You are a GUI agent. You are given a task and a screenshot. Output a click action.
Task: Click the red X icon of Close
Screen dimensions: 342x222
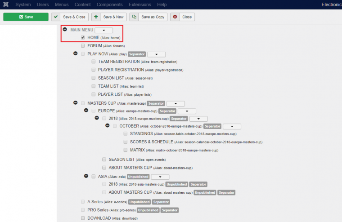click(x=175, y=17)
